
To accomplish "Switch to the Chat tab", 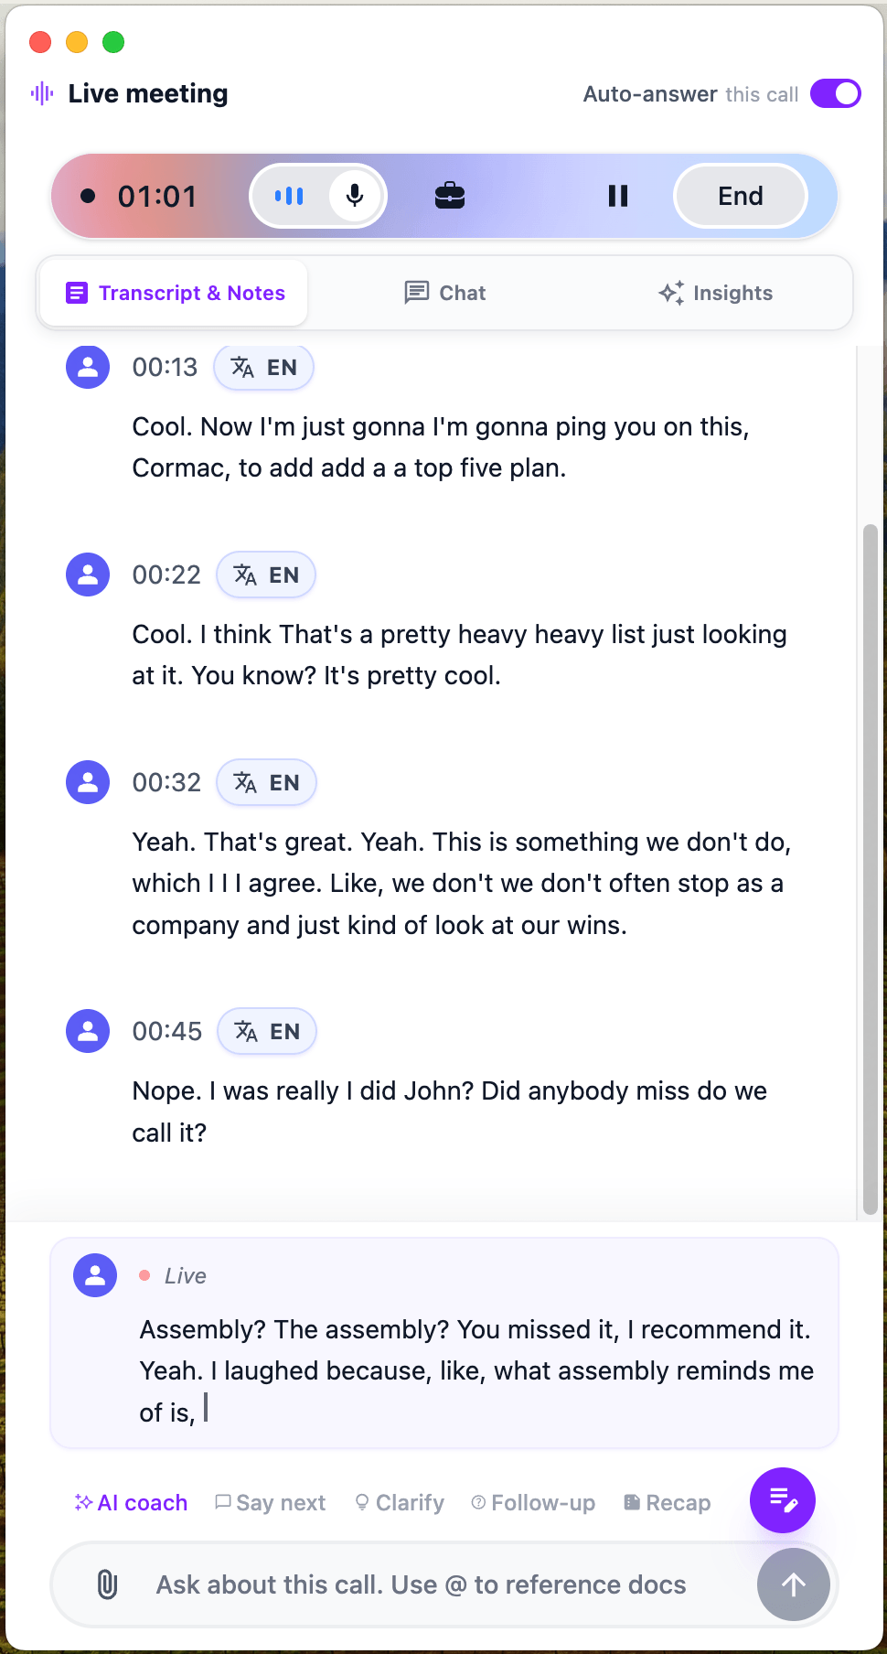I will [445, 293].
